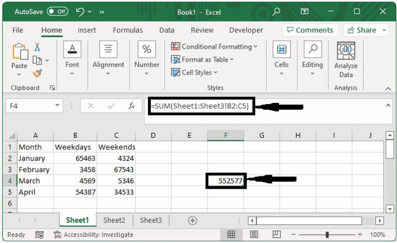This screenshot has width=397, height=243.
Task: Open the Copy dropdown arrow
Action: (47, 60)
